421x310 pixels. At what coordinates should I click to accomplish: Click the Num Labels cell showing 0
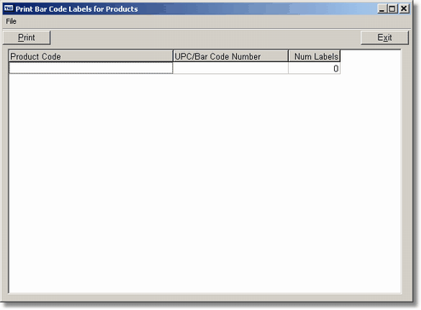click(x=314, y=68)
